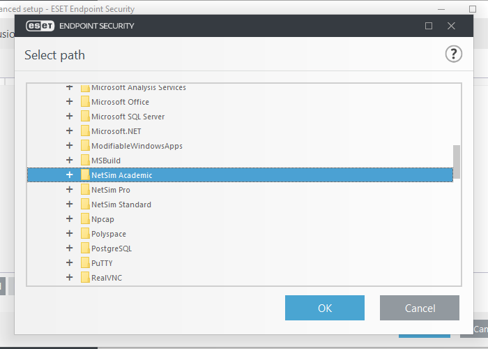Viewport: 488px width, 349px height.
Task: Close the ESET Select path dialog
Action: point(451,26)
